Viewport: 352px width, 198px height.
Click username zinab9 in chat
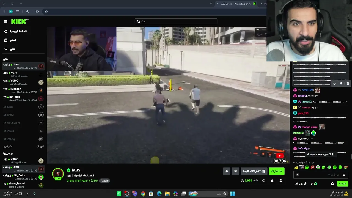tap(302, 96)
